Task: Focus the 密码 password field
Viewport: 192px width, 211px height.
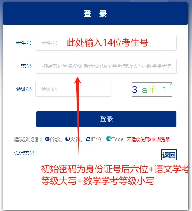Action: pos(106,66)
